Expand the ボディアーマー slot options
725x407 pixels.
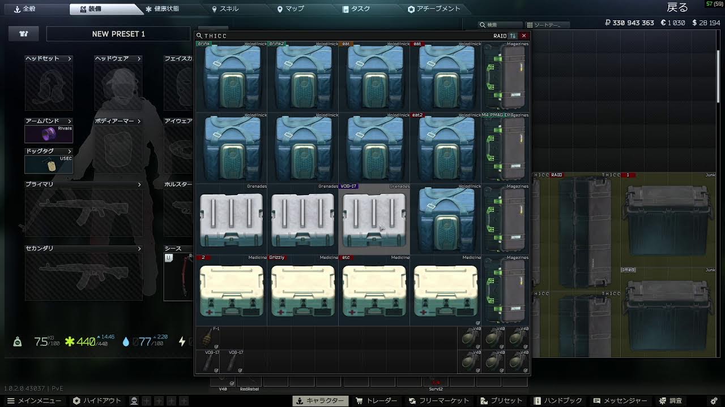point(139,121)
